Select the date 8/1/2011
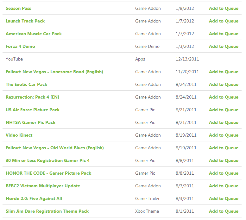Image resolution: width=246 pixels, height=220 pixels. pos(185,211)
